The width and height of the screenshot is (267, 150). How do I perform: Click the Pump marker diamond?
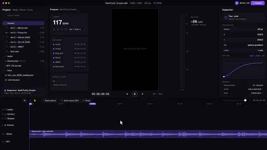pos(54,49)
